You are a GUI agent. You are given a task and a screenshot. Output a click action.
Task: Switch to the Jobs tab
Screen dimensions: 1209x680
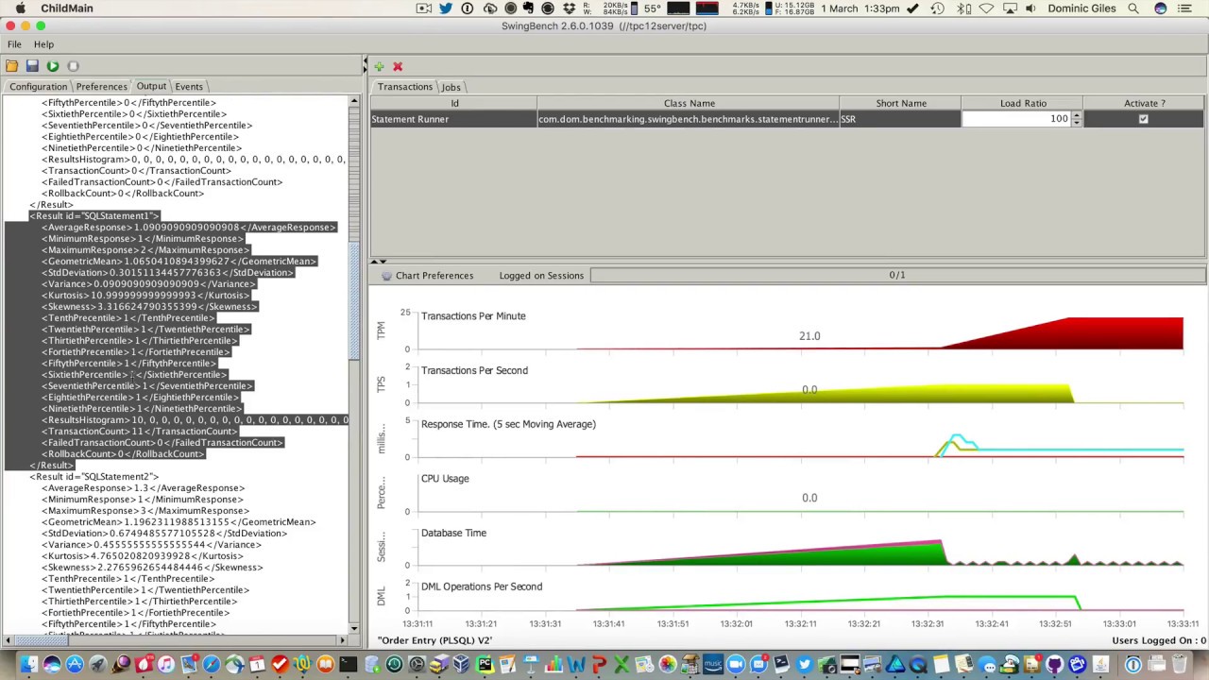451,87
